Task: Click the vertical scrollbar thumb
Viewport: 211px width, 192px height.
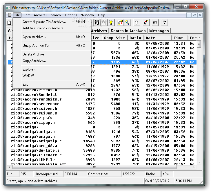Action: pyautogui.click(x=199, y=44)
